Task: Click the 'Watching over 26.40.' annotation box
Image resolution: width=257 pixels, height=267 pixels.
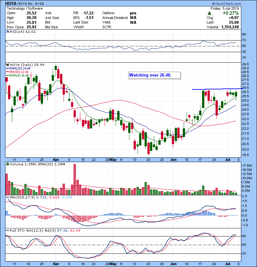Action: click(x=154, y=75)
